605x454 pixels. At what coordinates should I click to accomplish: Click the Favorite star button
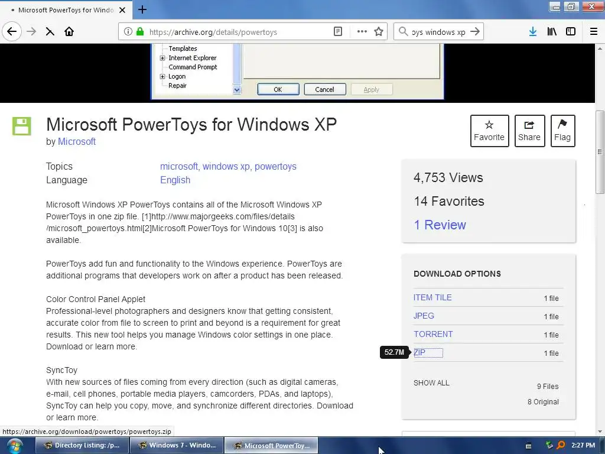[489, 131]
